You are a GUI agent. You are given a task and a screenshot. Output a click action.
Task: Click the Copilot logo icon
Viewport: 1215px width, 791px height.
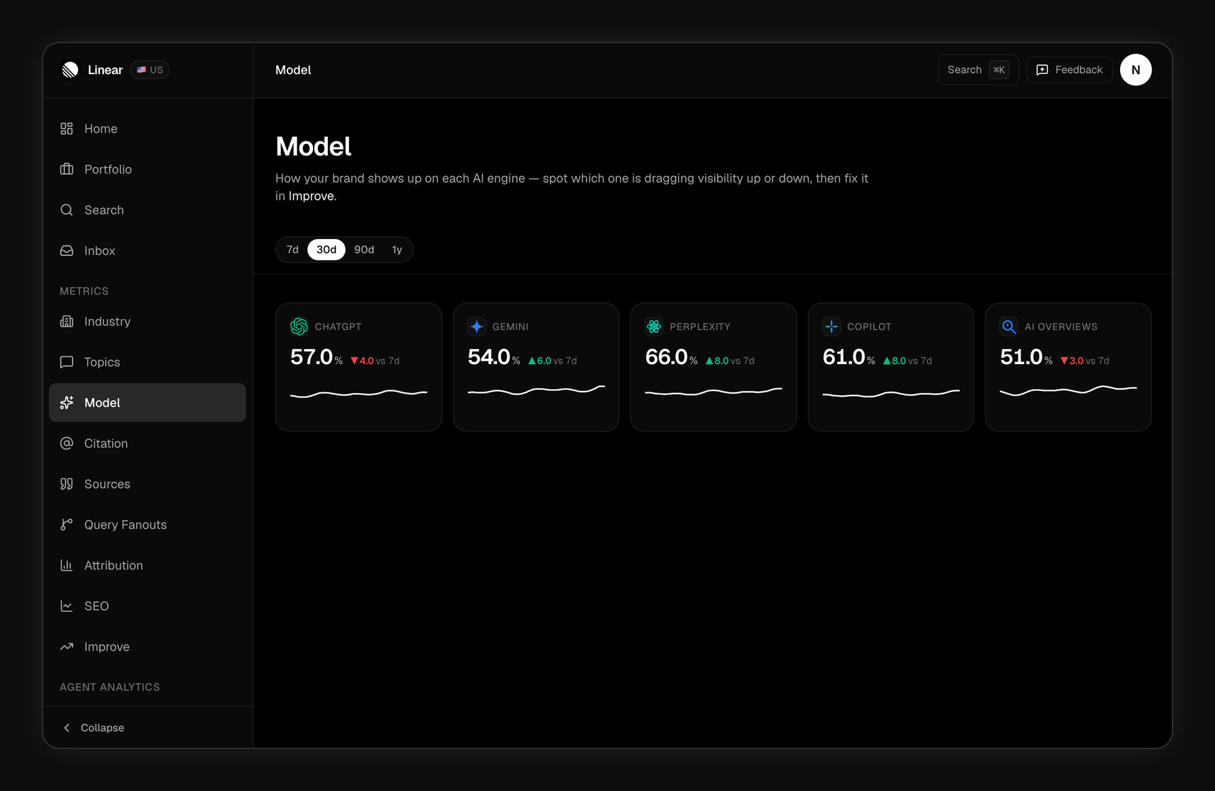coord(831,326)
